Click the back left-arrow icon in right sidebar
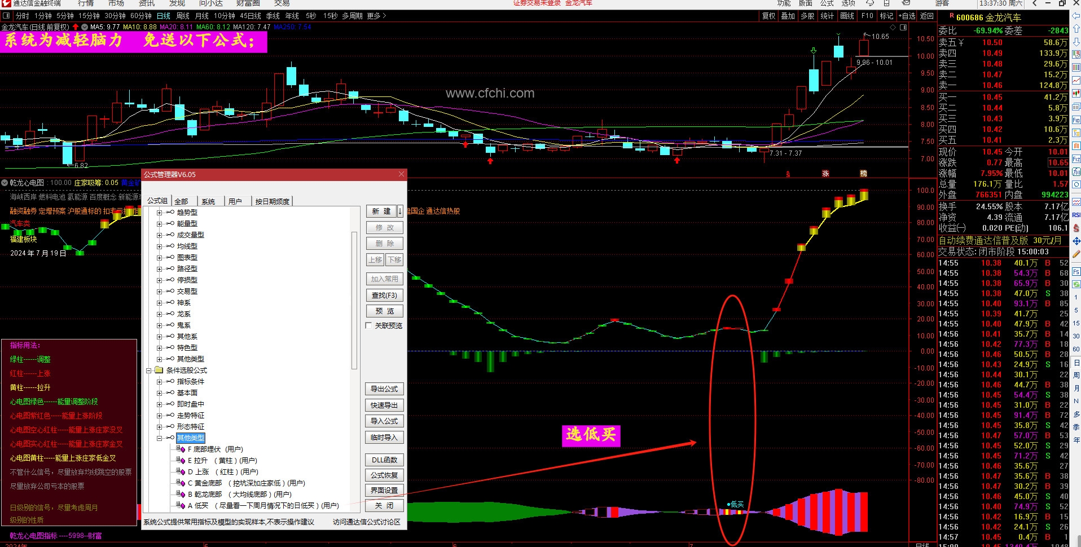The height and width of the screenshot is (547, 1081). click(x=1076, y=16)
